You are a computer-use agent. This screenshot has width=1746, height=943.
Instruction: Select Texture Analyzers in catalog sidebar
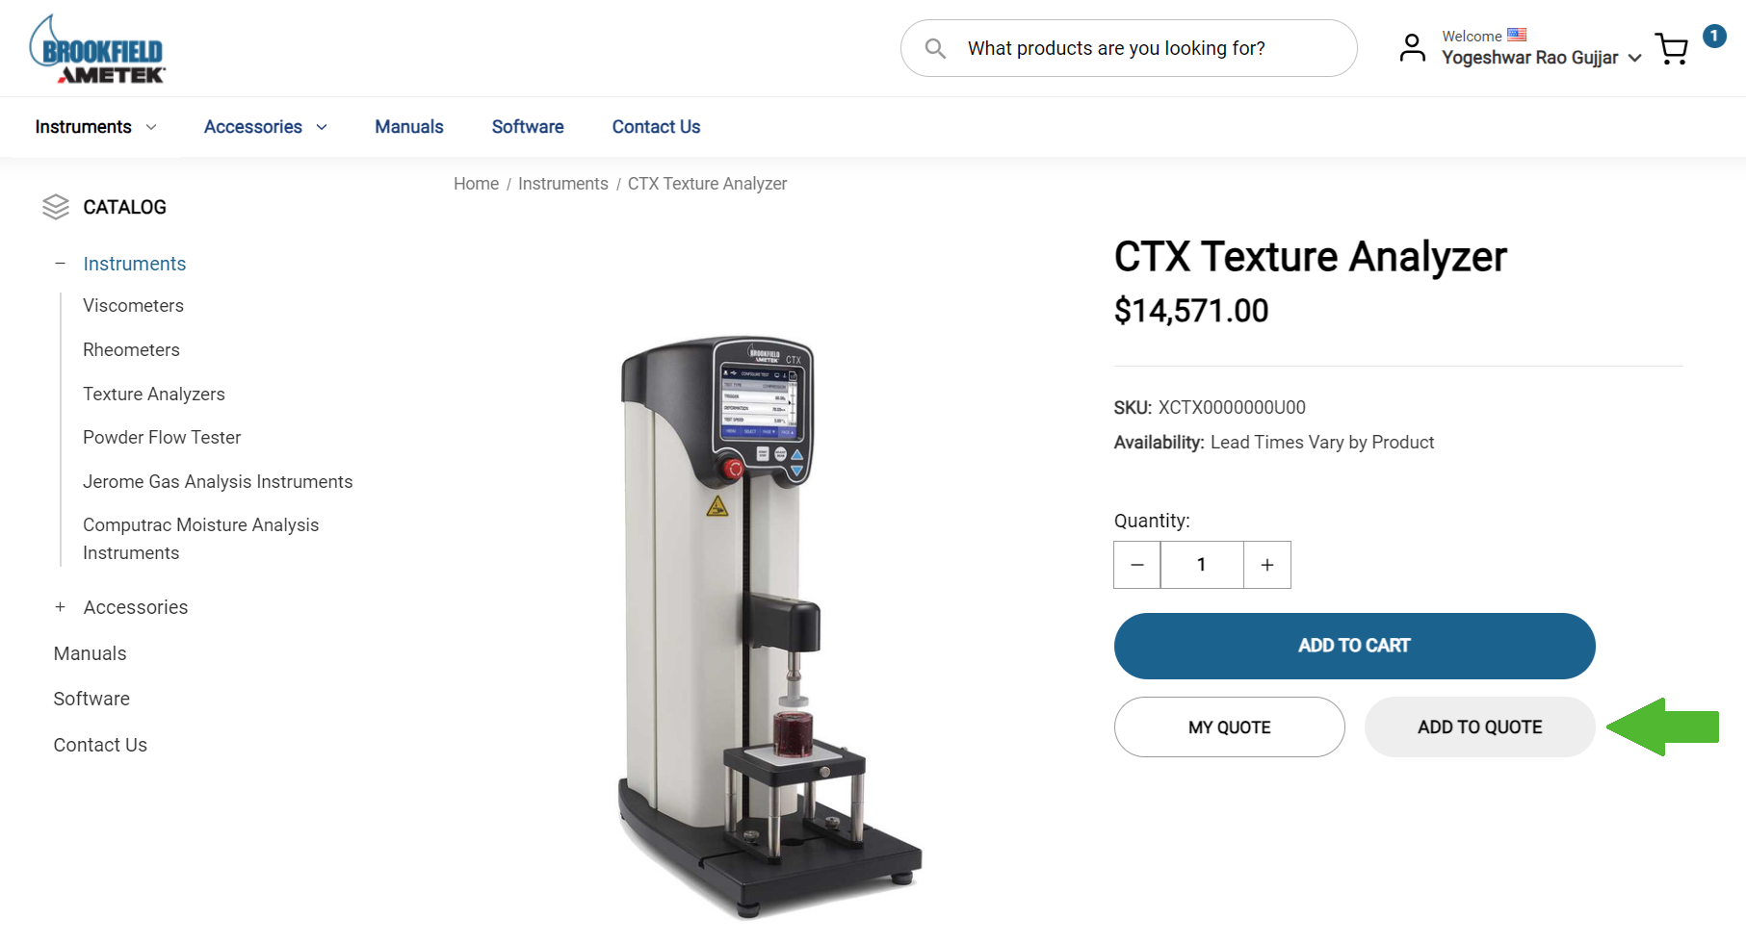154,394
